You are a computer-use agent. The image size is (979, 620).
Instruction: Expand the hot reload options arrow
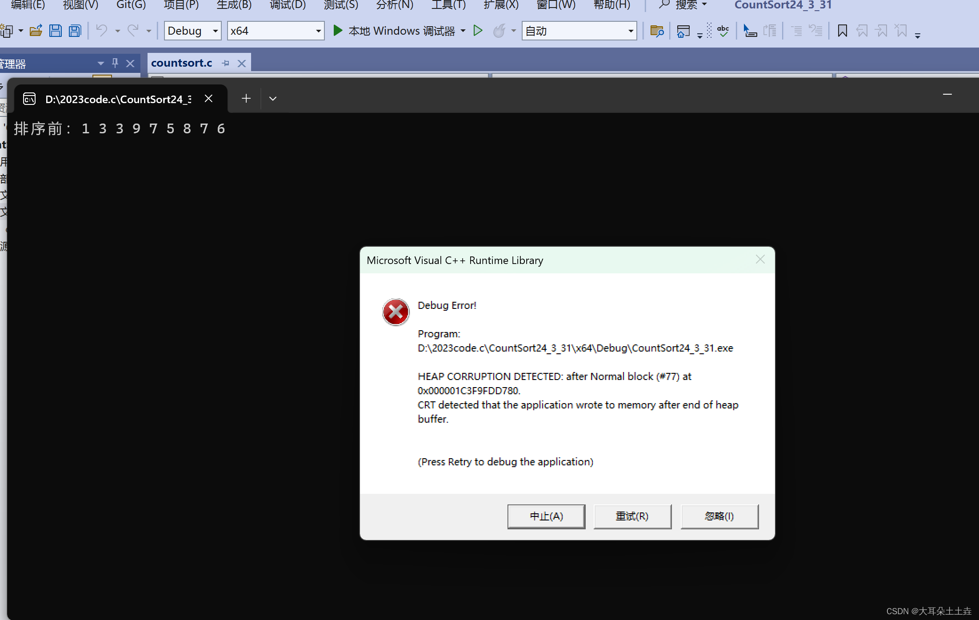(x=514, y=31)
